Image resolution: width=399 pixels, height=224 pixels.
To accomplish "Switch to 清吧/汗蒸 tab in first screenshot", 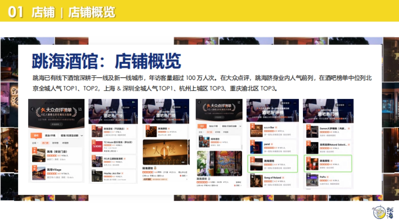I will point(50,135).
